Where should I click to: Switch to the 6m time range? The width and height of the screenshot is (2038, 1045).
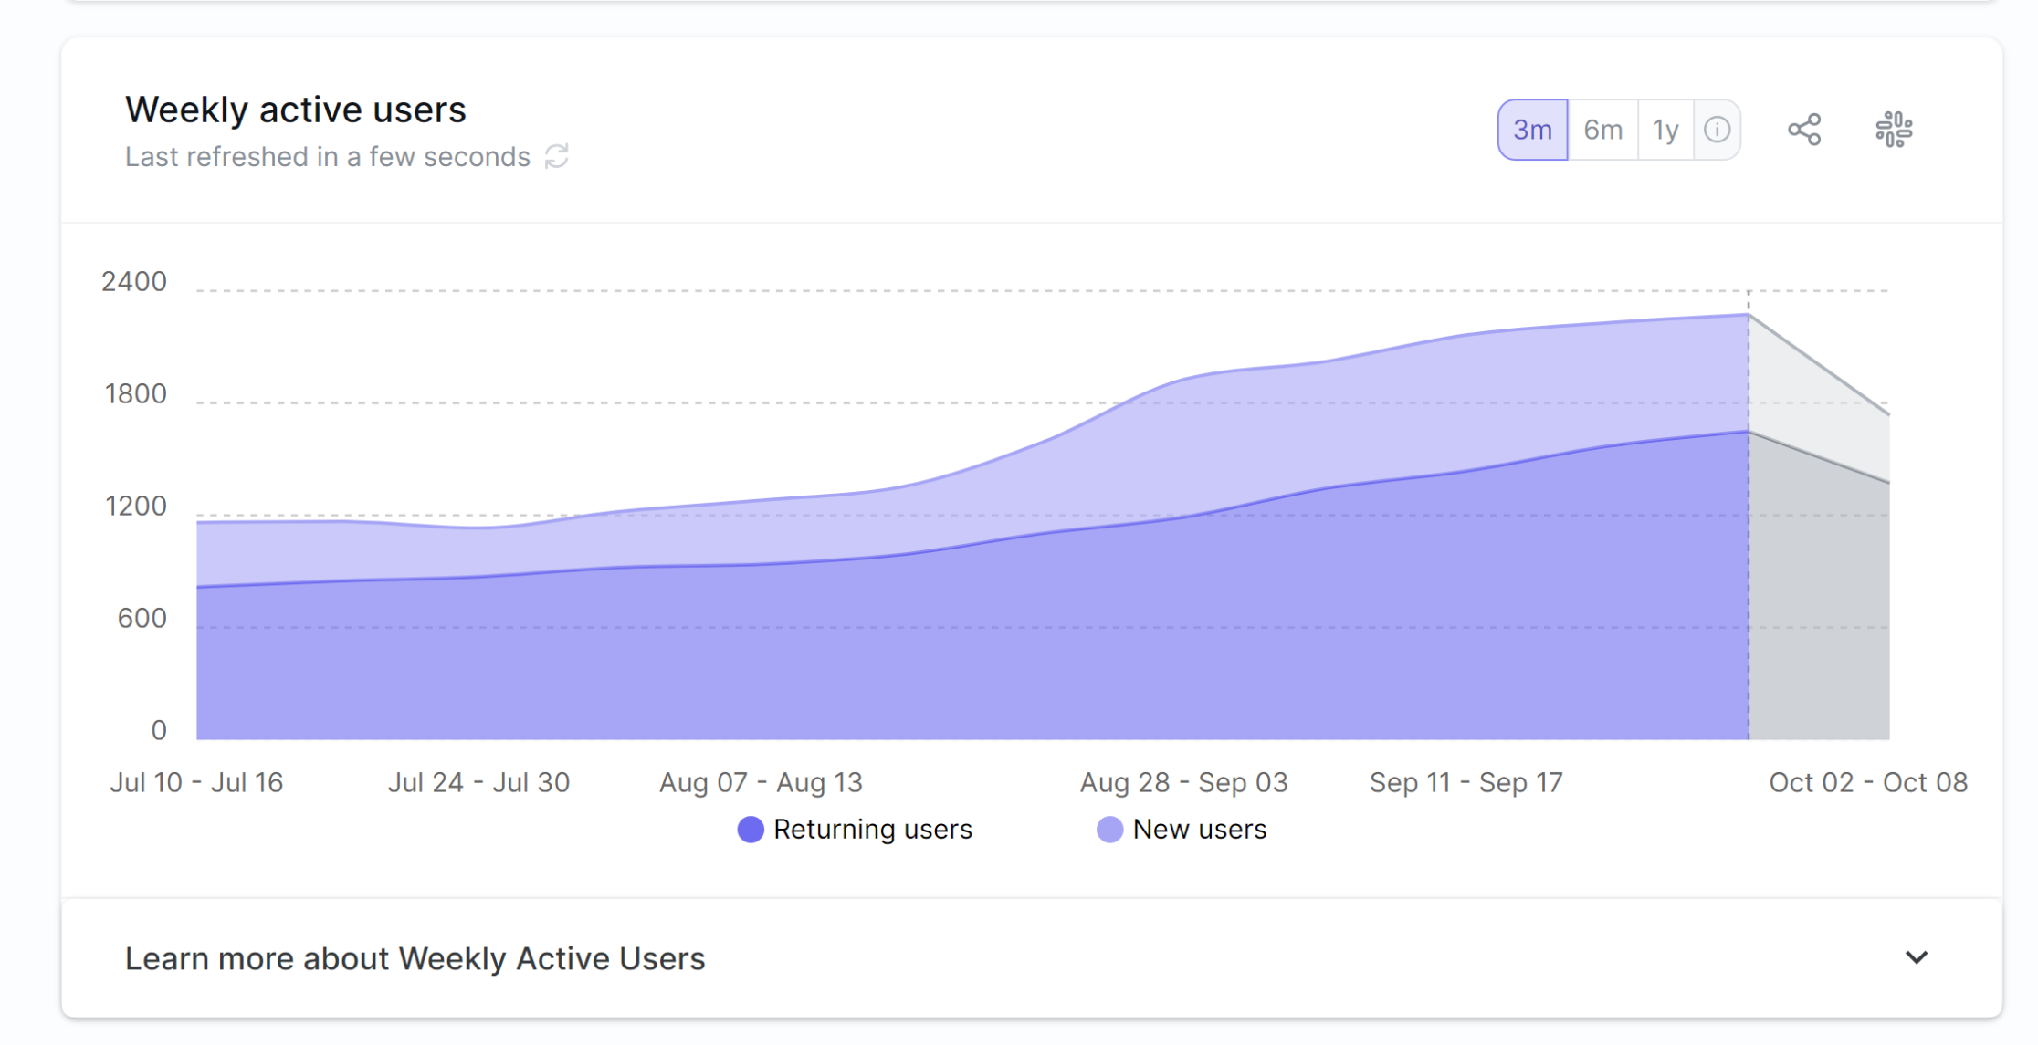coord(1602,130)
